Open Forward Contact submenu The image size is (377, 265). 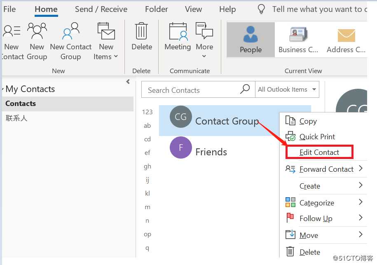323,169
